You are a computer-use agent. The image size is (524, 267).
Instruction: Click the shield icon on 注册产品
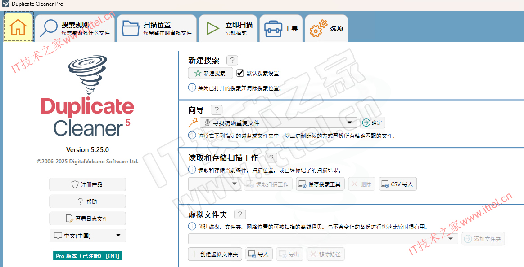75,184
